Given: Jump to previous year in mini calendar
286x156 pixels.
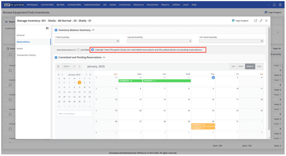Looking at the screenshot, I should [x=59, y=75].
